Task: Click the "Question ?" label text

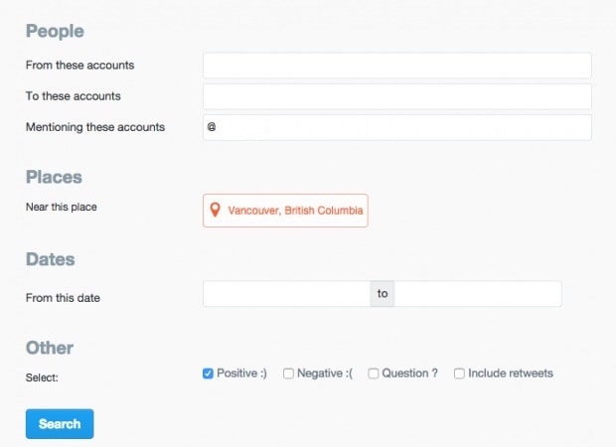Action: (x=409, y=373)
